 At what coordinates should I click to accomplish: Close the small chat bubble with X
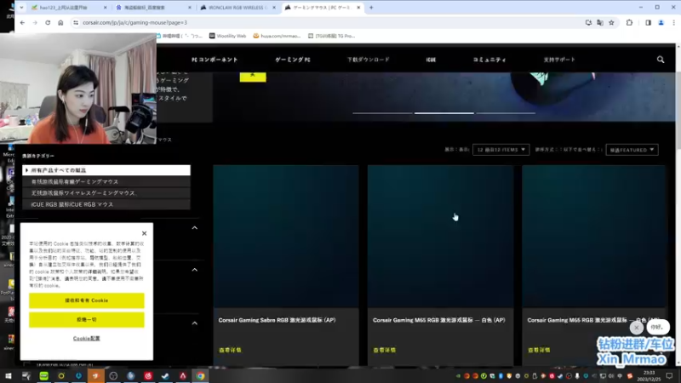coord(636,328)
